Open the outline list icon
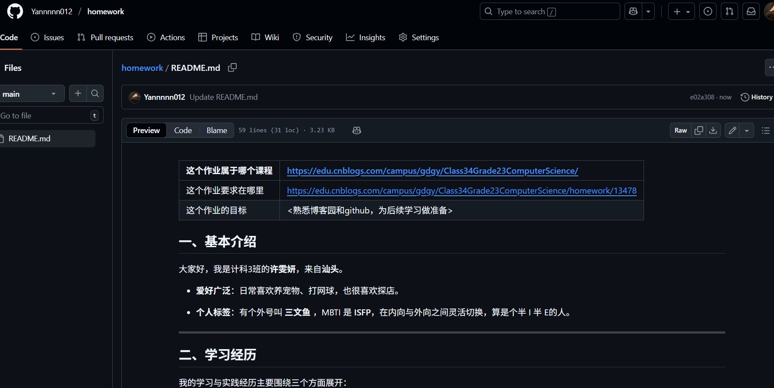 pos(766,130)
